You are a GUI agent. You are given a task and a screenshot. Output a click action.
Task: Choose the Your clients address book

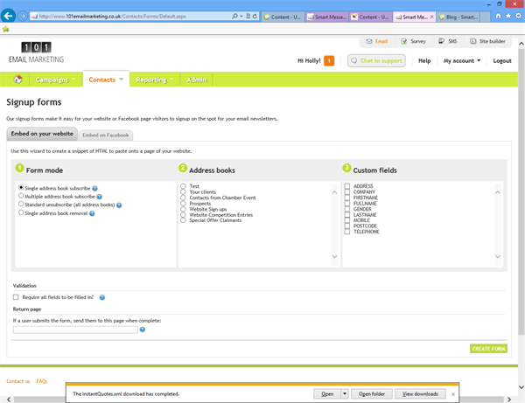point(183,191)
